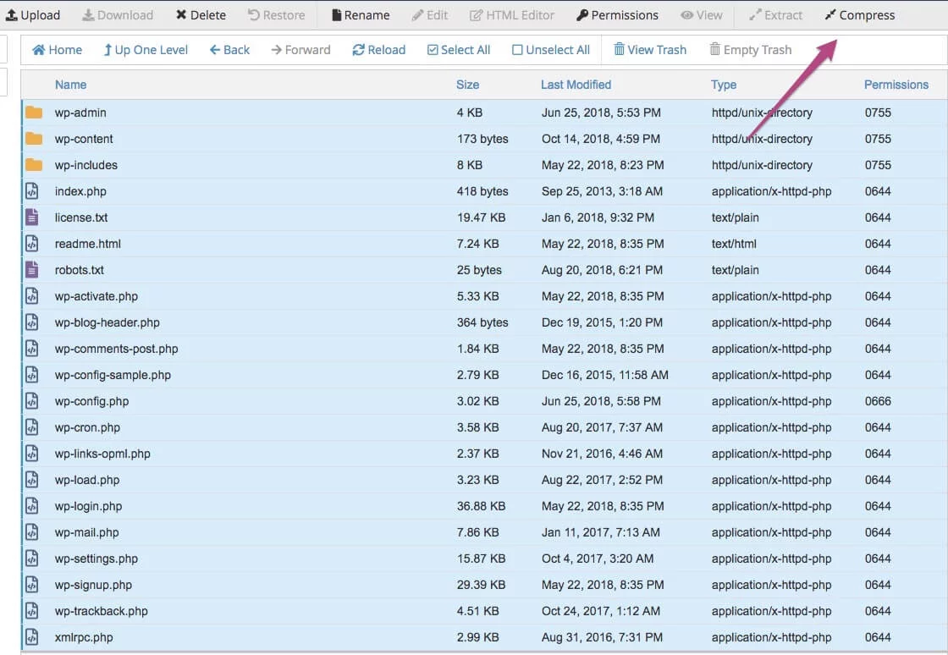948x655 pixels.
Task: Click the wp-signup.php file icon
Action: (x=32, y=585)
